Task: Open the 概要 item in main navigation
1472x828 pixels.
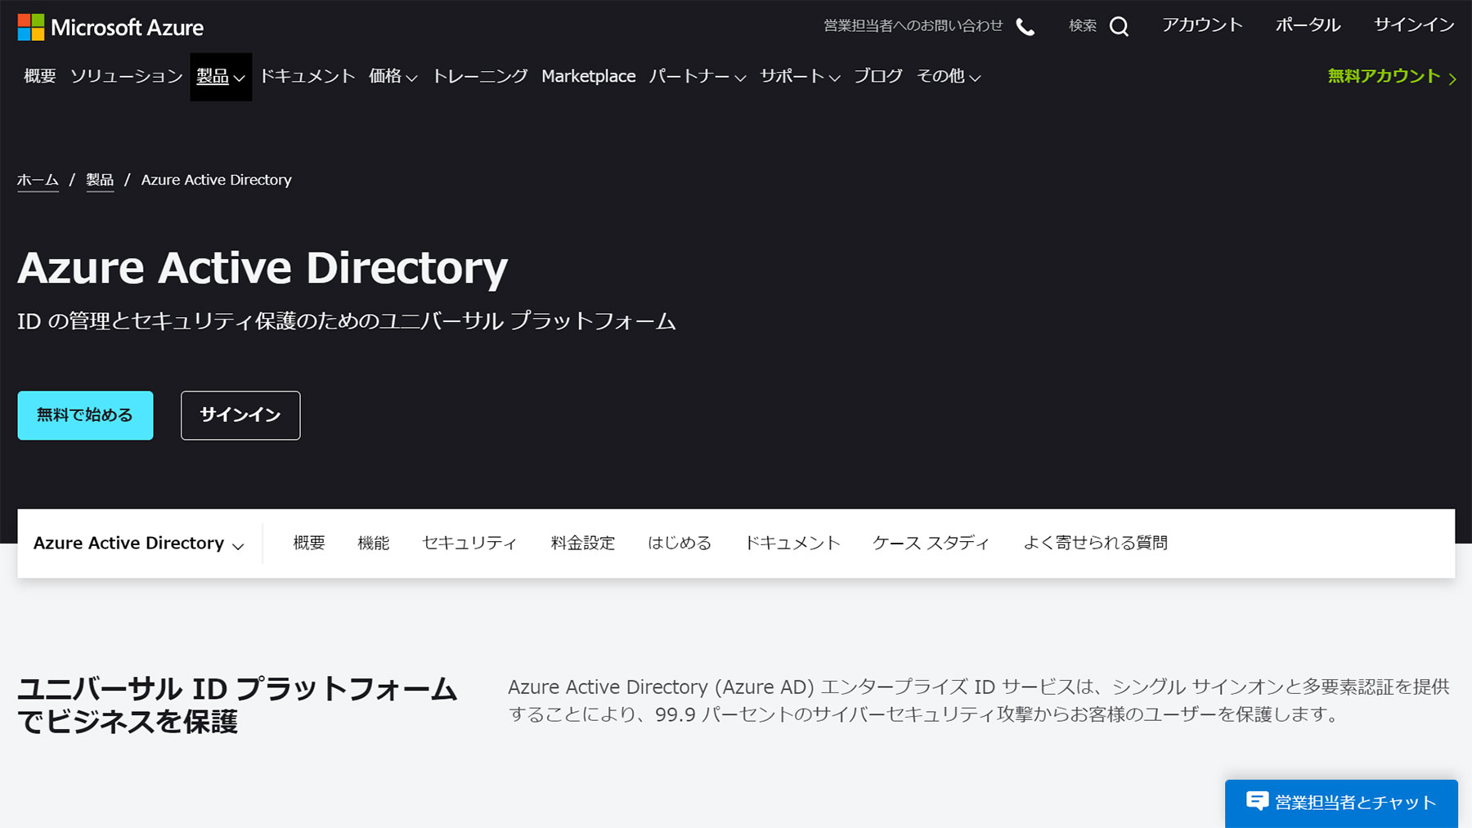Action: (x=40, y=76)
